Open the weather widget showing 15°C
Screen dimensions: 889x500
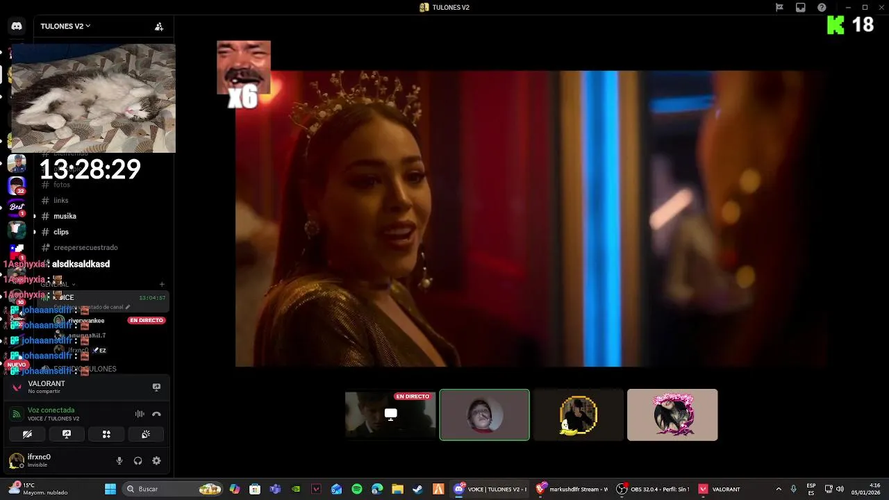[x=38, y=489]
